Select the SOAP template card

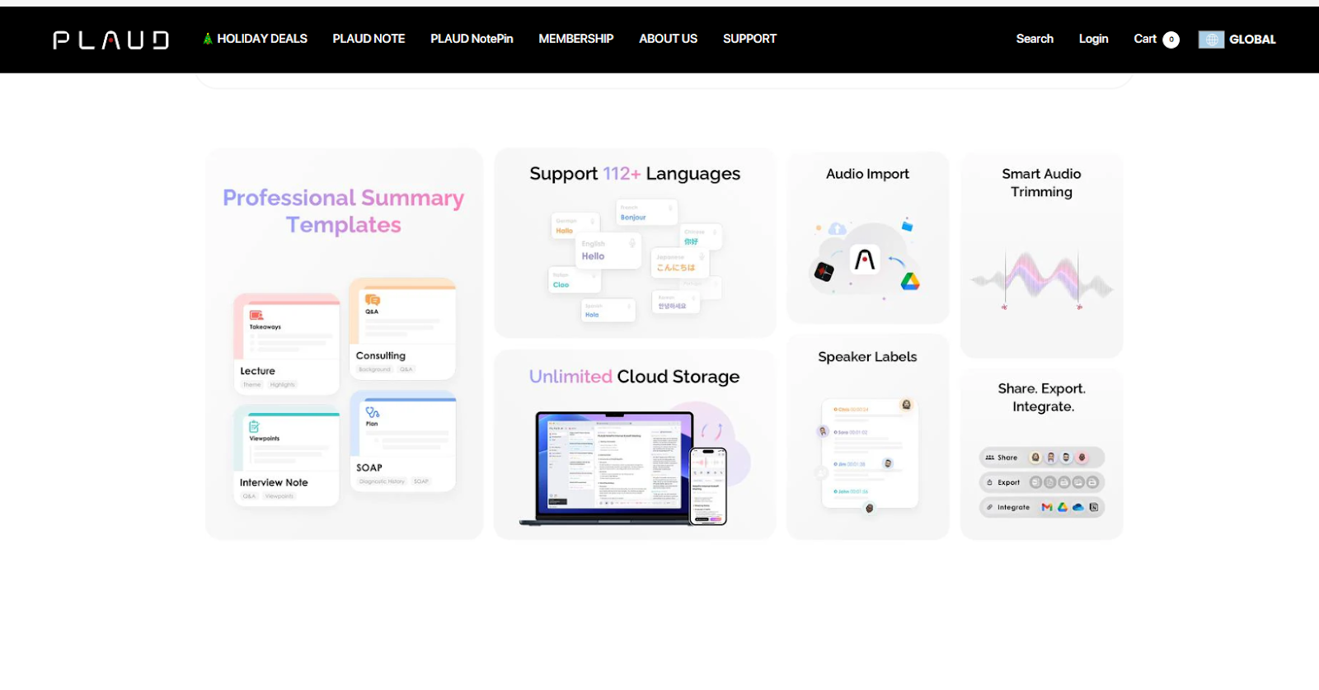click(402, 441)
